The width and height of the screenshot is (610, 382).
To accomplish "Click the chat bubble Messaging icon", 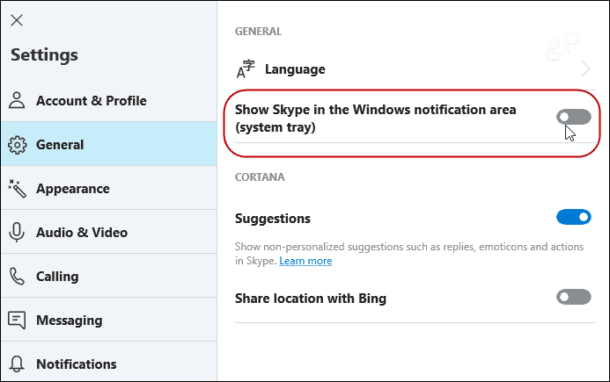I will tap(17, 321).
